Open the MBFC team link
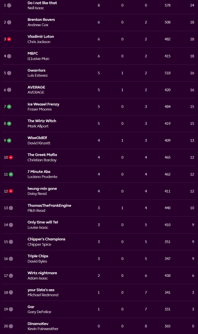Viewport: 198px width, 334px height. click(33, 54)
